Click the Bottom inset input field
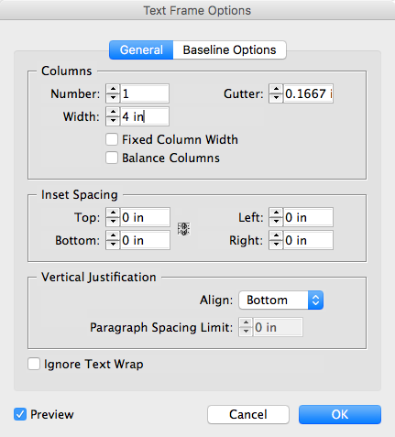This screenshot has height=437, width=395. (145, 240)
